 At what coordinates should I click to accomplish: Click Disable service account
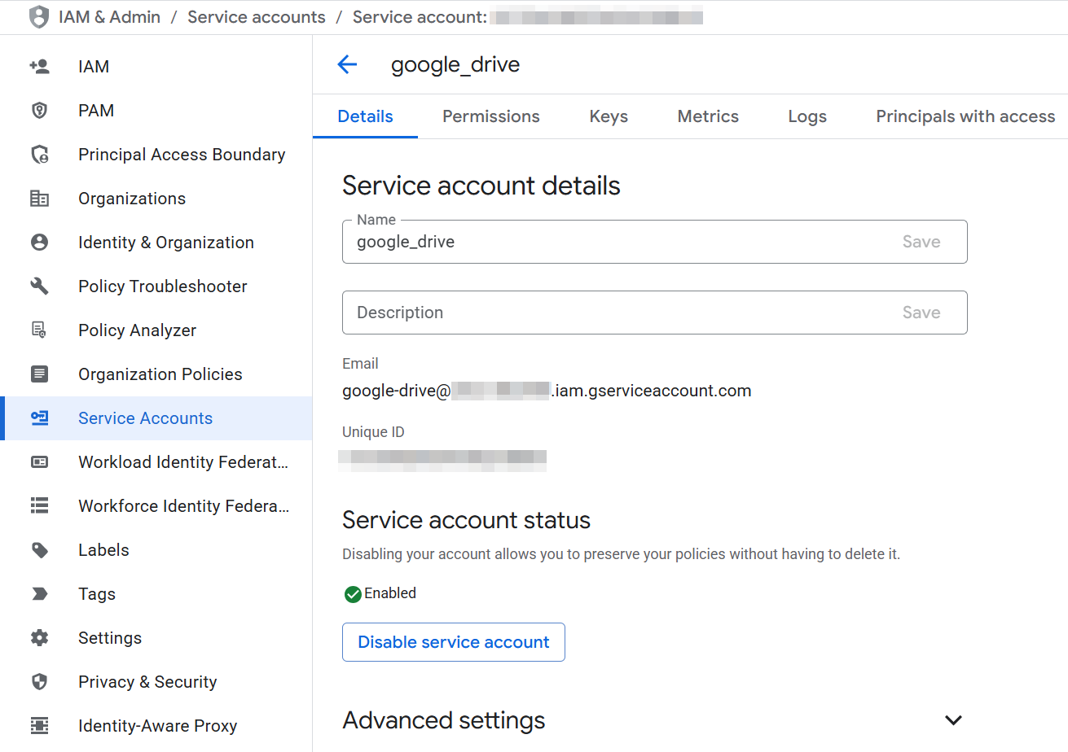[x=453, y=641]
